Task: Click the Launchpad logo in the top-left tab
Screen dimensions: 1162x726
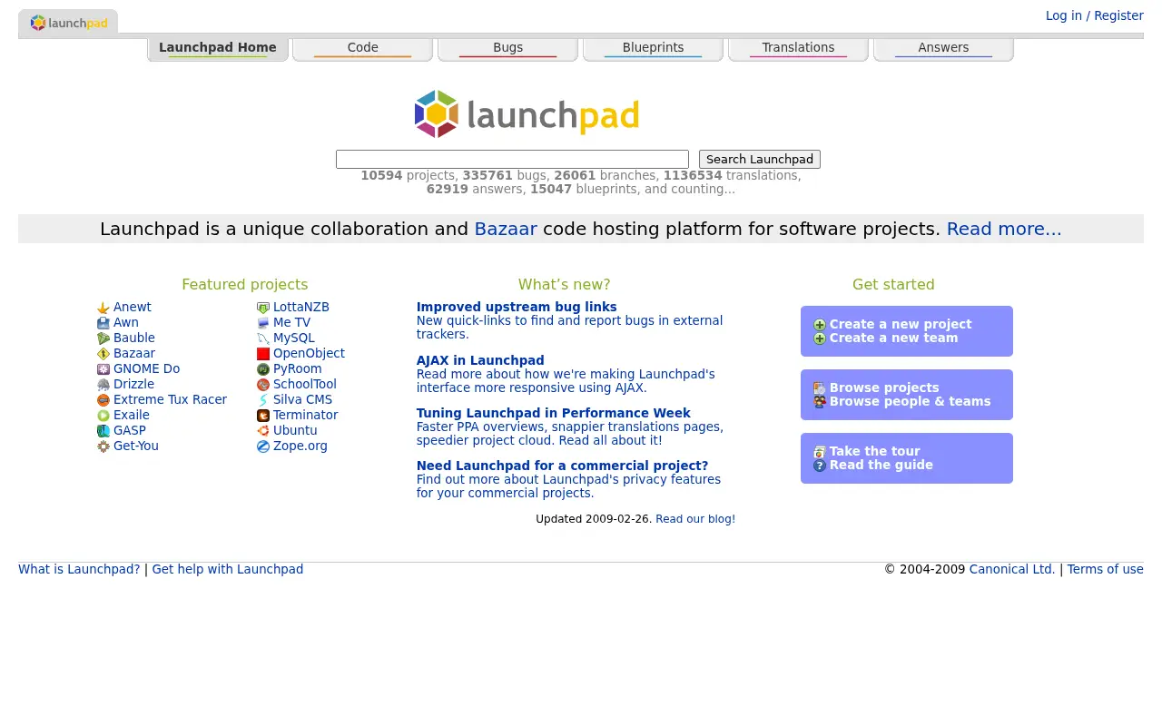Action: tap(69, 24)
